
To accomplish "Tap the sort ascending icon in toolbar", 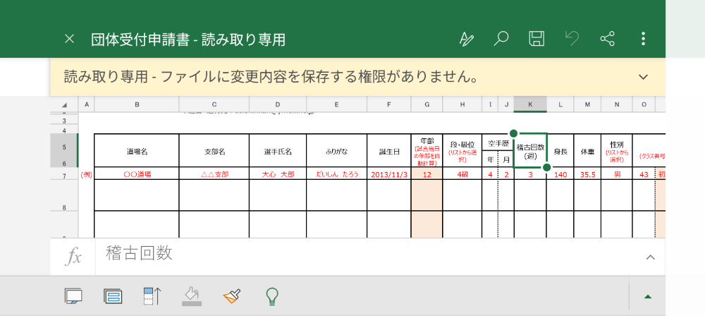I will (x=152, y=296).
